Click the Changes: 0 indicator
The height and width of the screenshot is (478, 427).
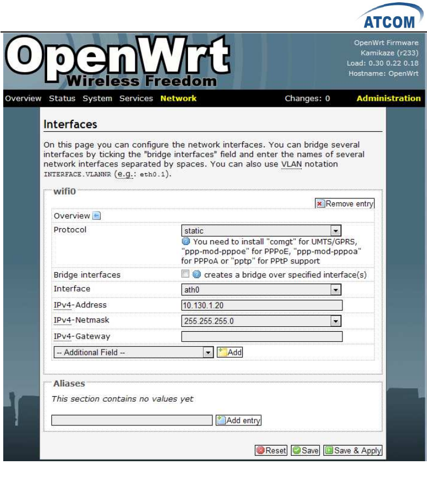tap(307, 99)
